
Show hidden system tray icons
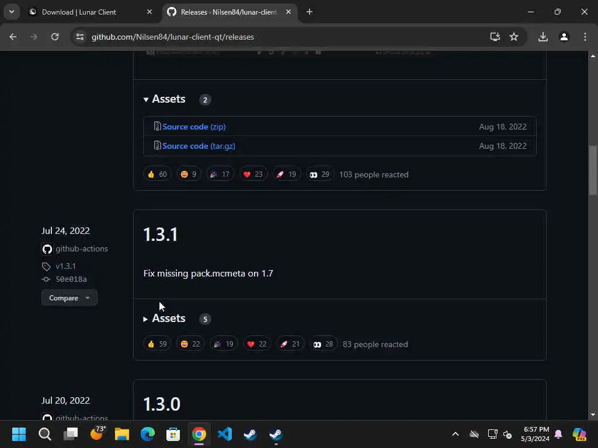(x=456, y=434)
